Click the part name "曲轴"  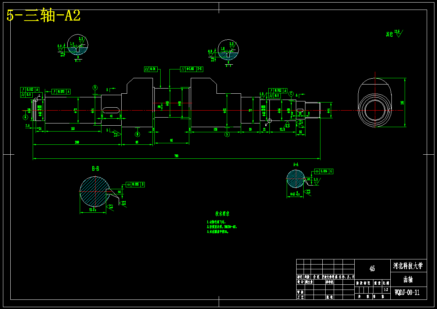point(408,280)
